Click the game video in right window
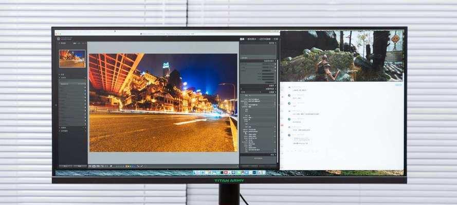 point(342,56)
